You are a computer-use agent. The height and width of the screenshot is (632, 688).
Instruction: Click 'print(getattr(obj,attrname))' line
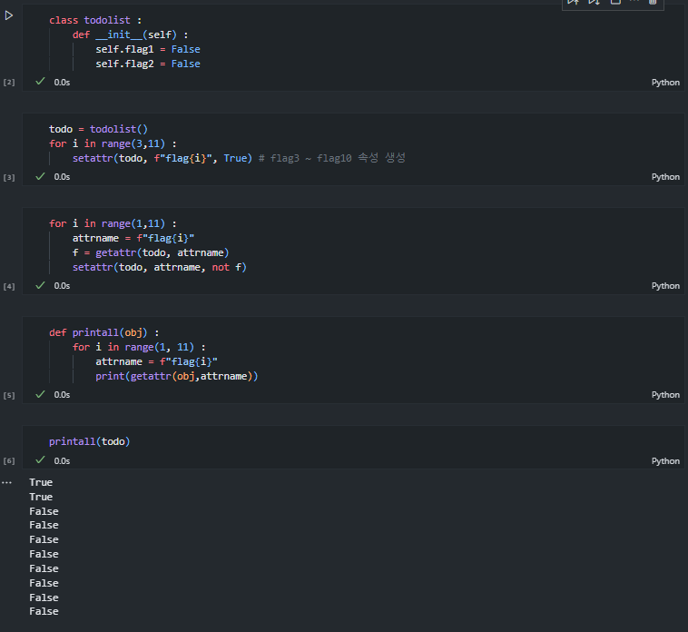(x=177, y=376)
